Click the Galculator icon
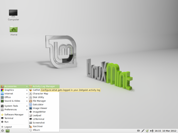The width and height of the screenshot is (178, 133). pyautogui.click(x=31, y=104)
